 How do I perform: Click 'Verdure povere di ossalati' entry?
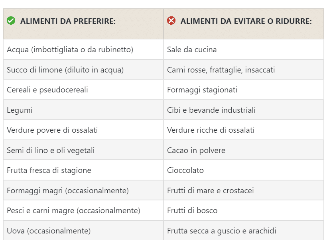[52, 130]
